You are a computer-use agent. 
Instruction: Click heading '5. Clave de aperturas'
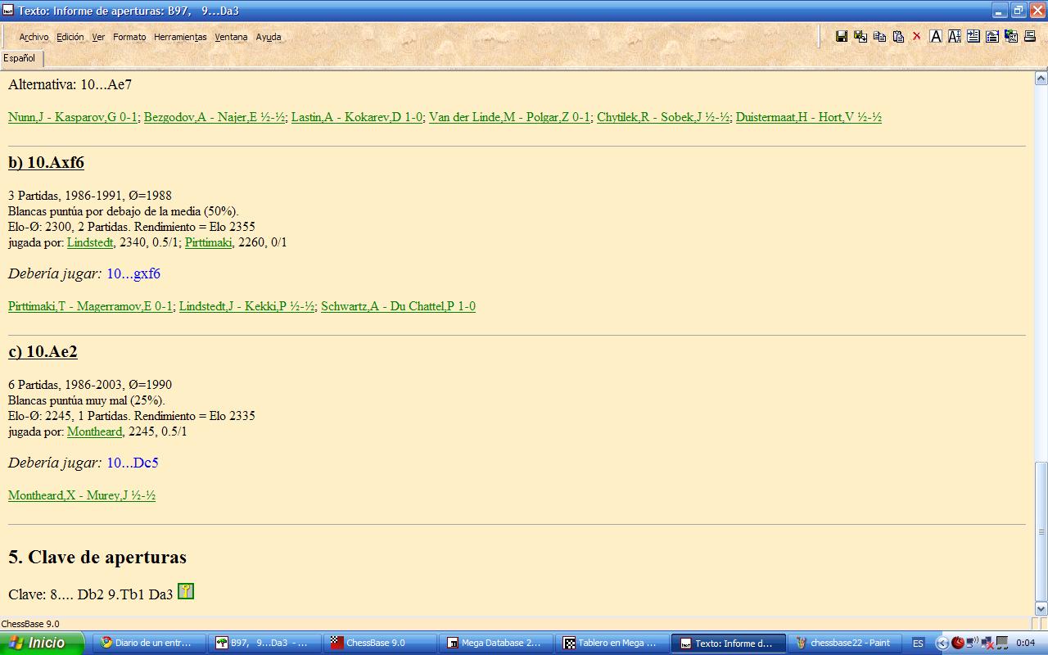97,557
